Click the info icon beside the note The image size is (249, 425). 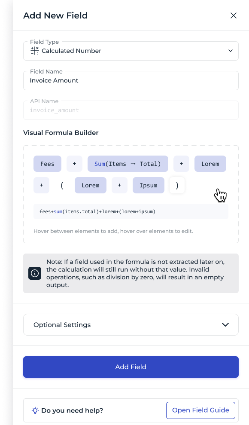pyautogui.click(x=35, y=273)
